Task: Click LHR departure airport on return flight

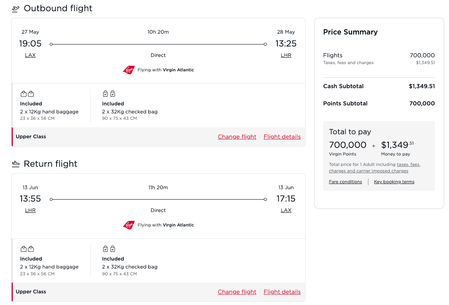Action: tap(30, 210)
